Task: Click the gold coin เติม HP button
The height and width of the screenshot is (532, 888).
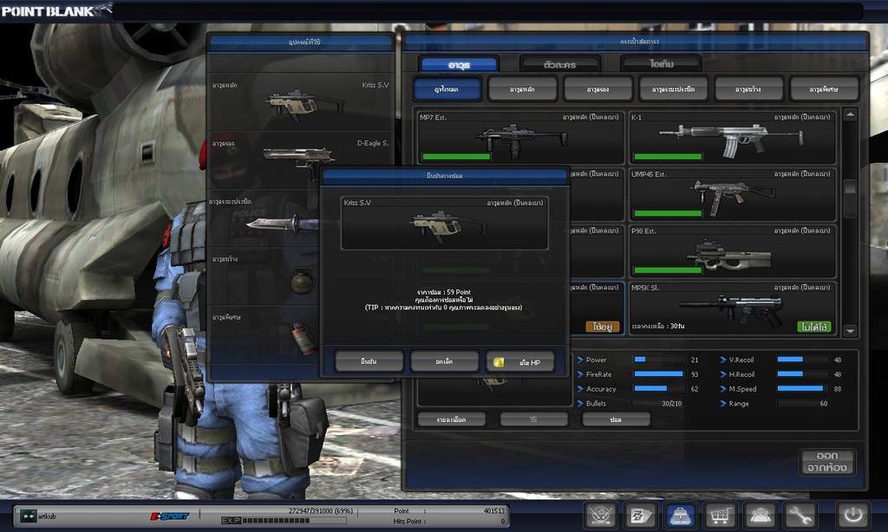Action: [x=519, y=361]
